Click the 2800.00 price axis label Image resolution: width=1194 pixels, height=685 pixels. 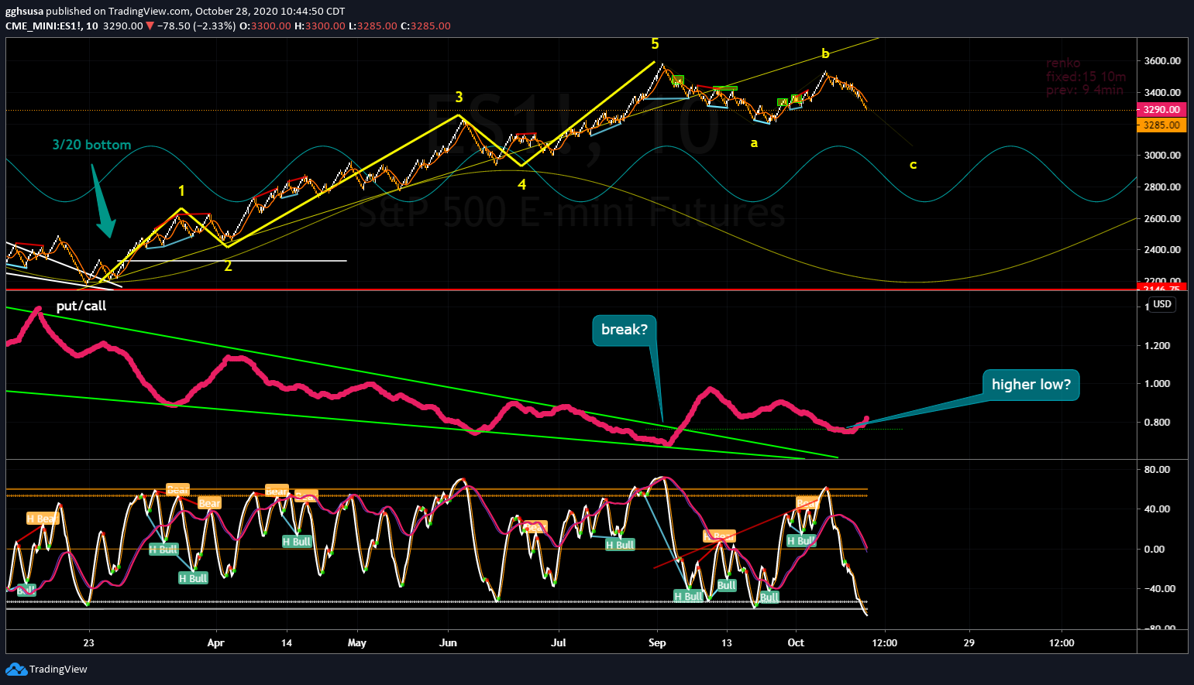pos(1162,187)
